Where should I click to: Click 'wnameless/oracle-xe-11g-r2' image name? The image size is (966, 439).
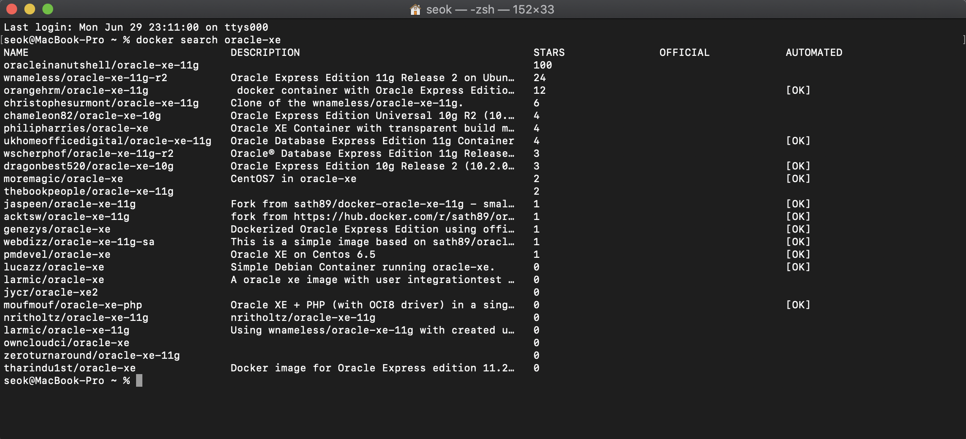click(x=86, y=78)
